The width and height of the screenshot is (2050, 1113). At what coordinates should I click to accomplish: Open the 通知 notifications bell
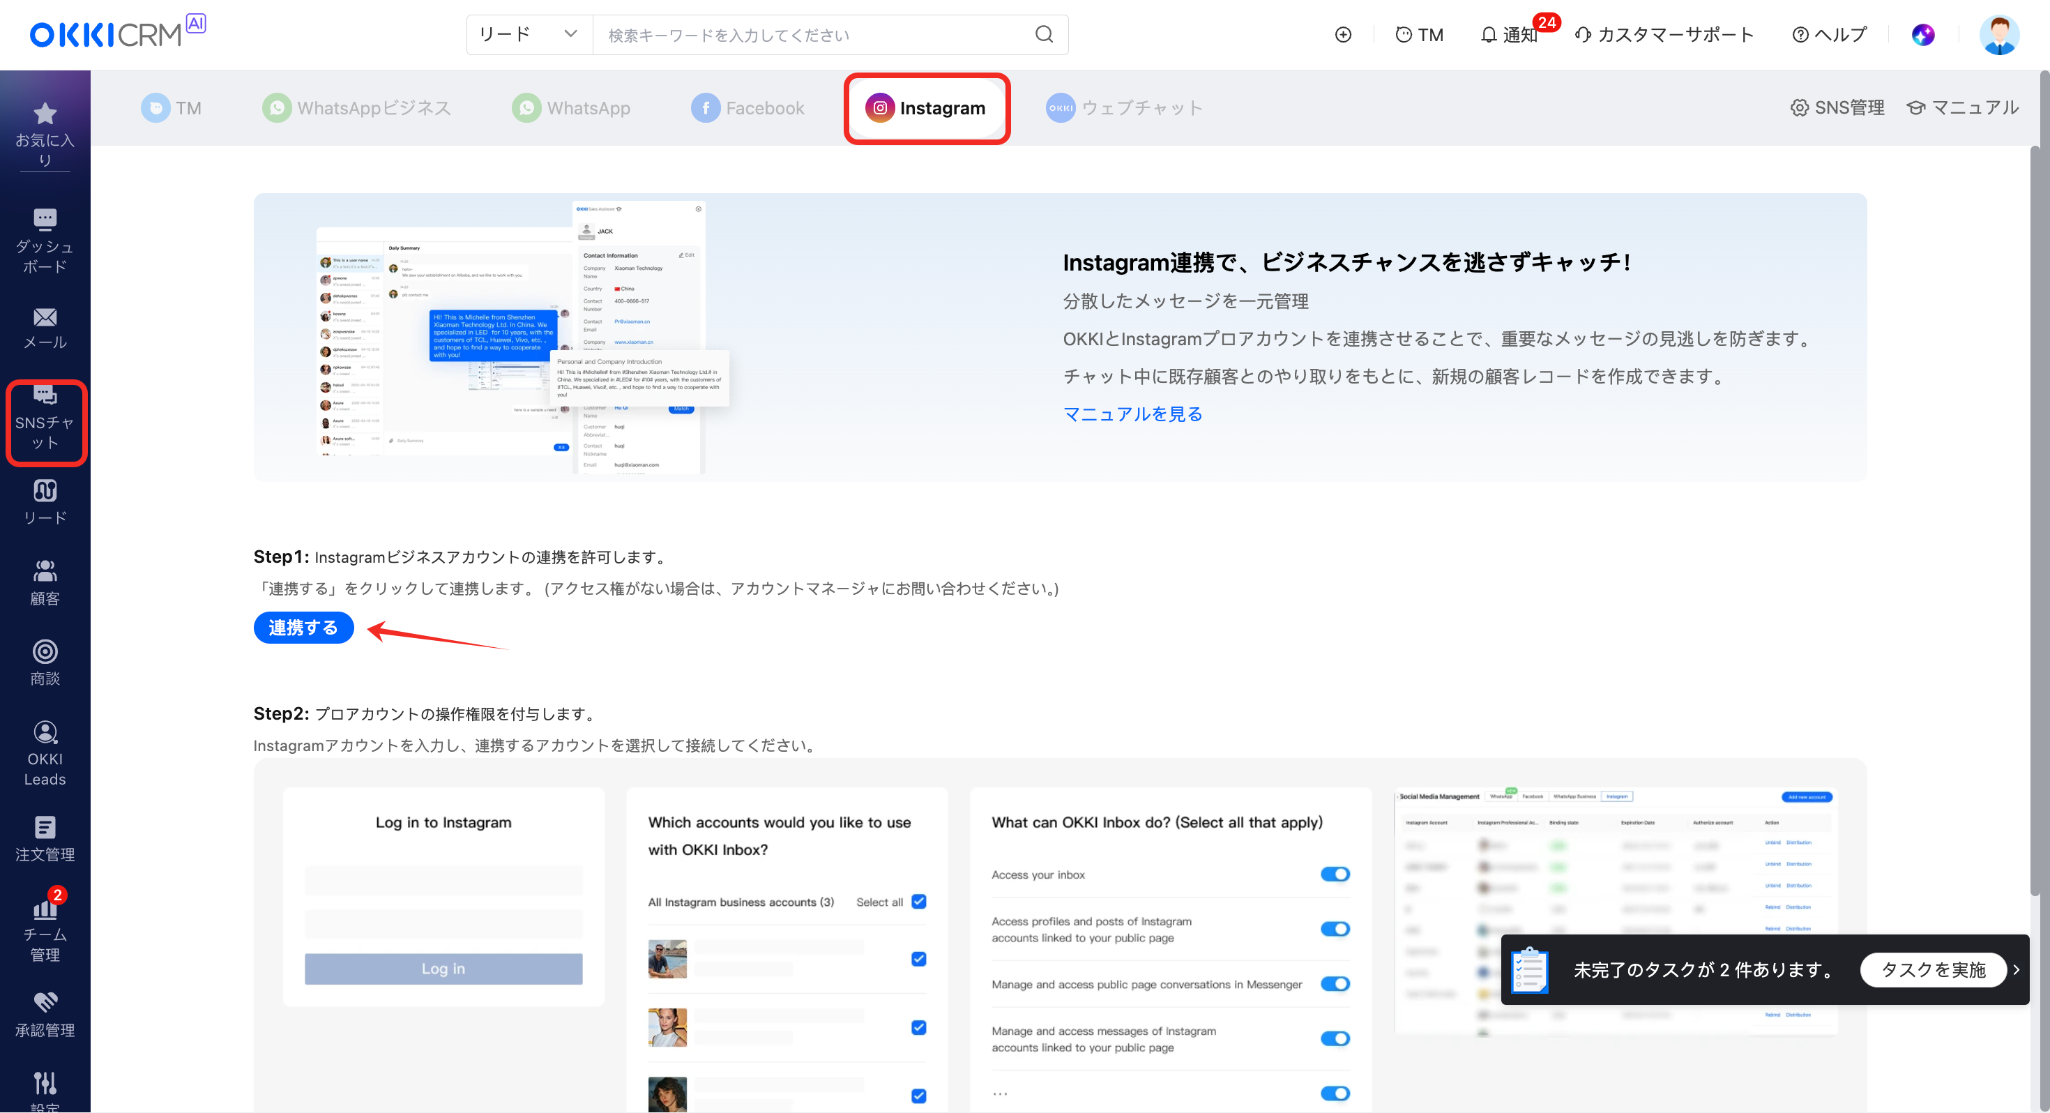tap(1509, 34)
